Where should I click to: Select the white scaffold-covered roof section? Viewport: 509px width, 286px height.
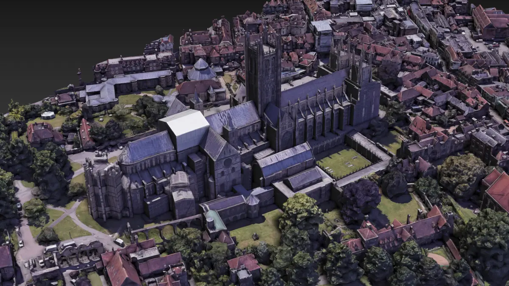point(185,129)
